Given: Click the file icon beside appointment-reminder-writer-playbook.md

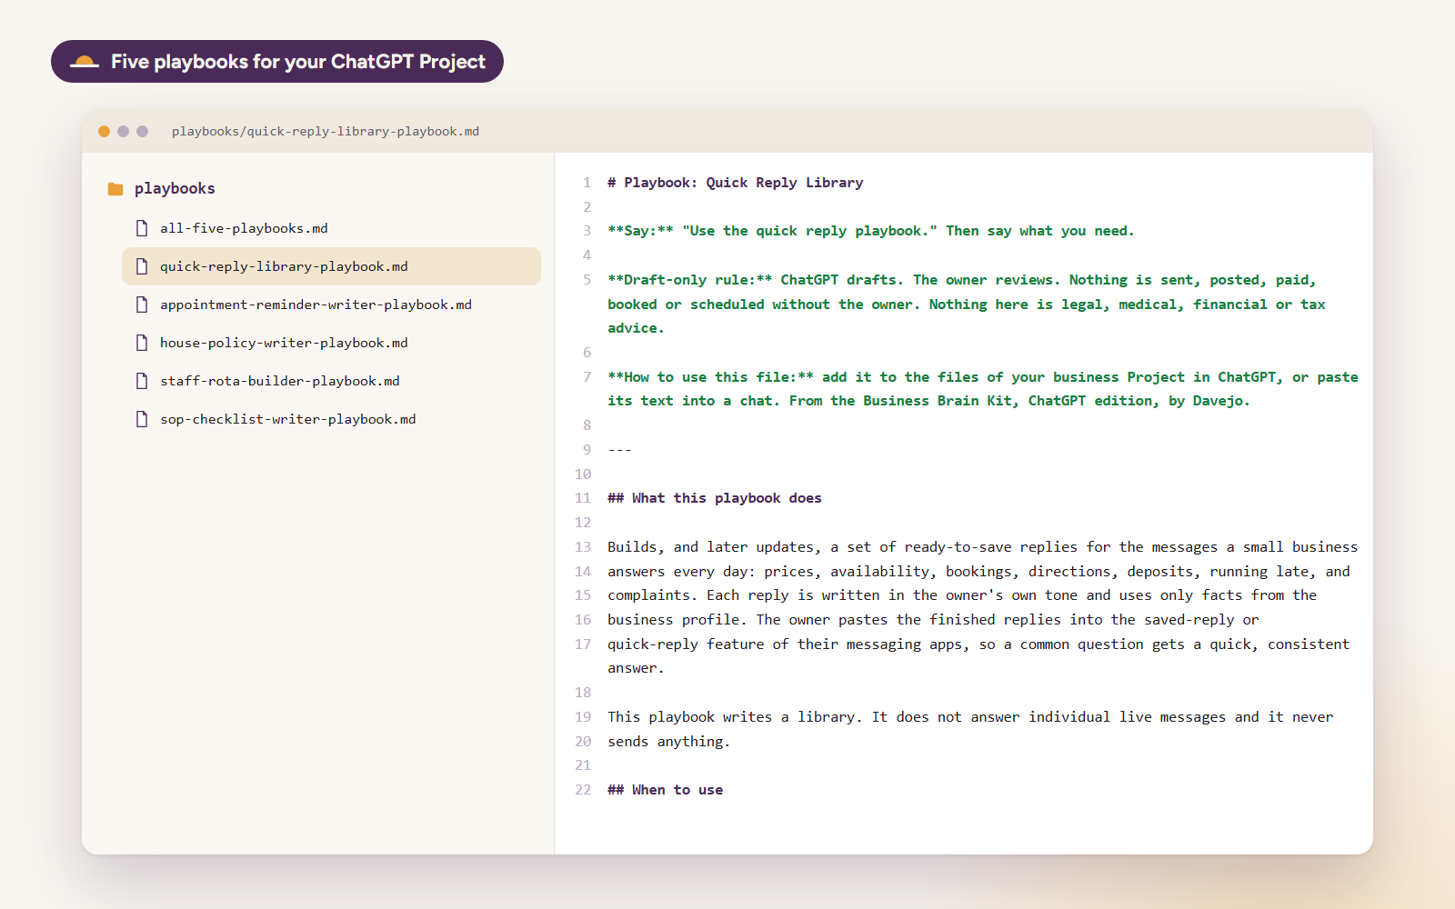Looking at the screenshot, I should tap(142, 305).
